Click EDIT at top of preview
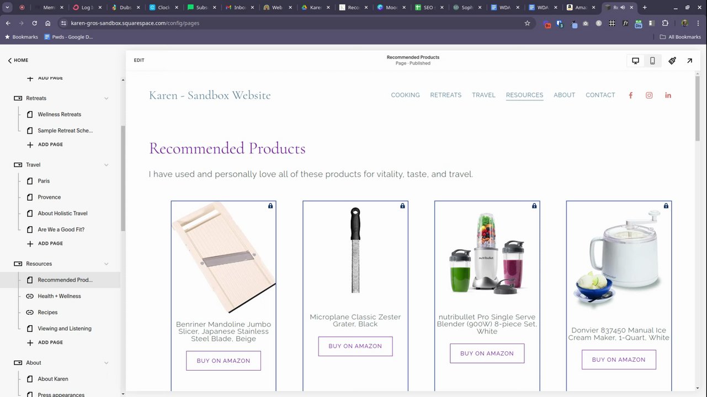The height and width of the screenshot is (397, 707). 139,60
